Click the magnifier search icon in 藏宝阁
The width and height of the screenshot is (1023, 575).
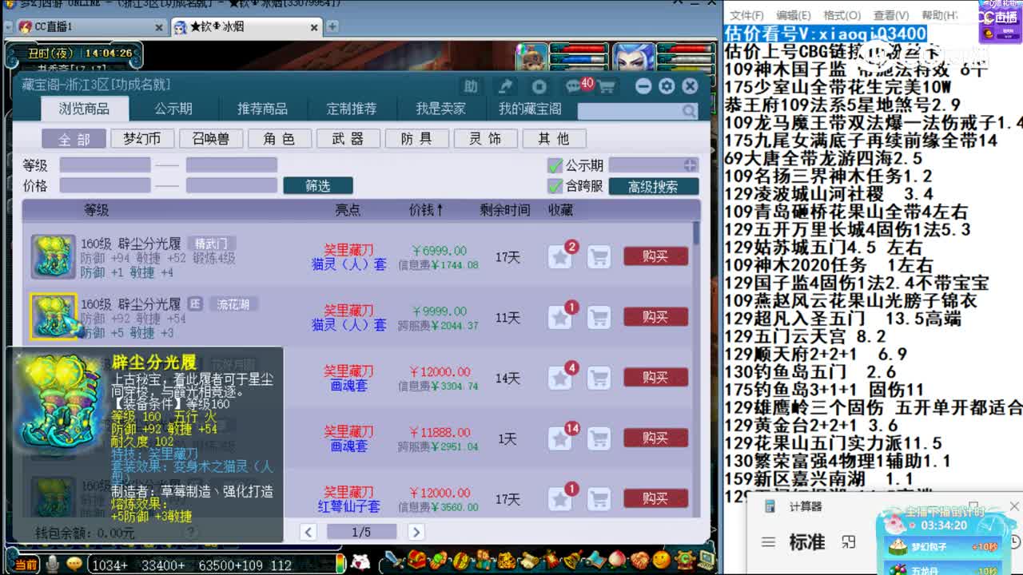[688, 111]
